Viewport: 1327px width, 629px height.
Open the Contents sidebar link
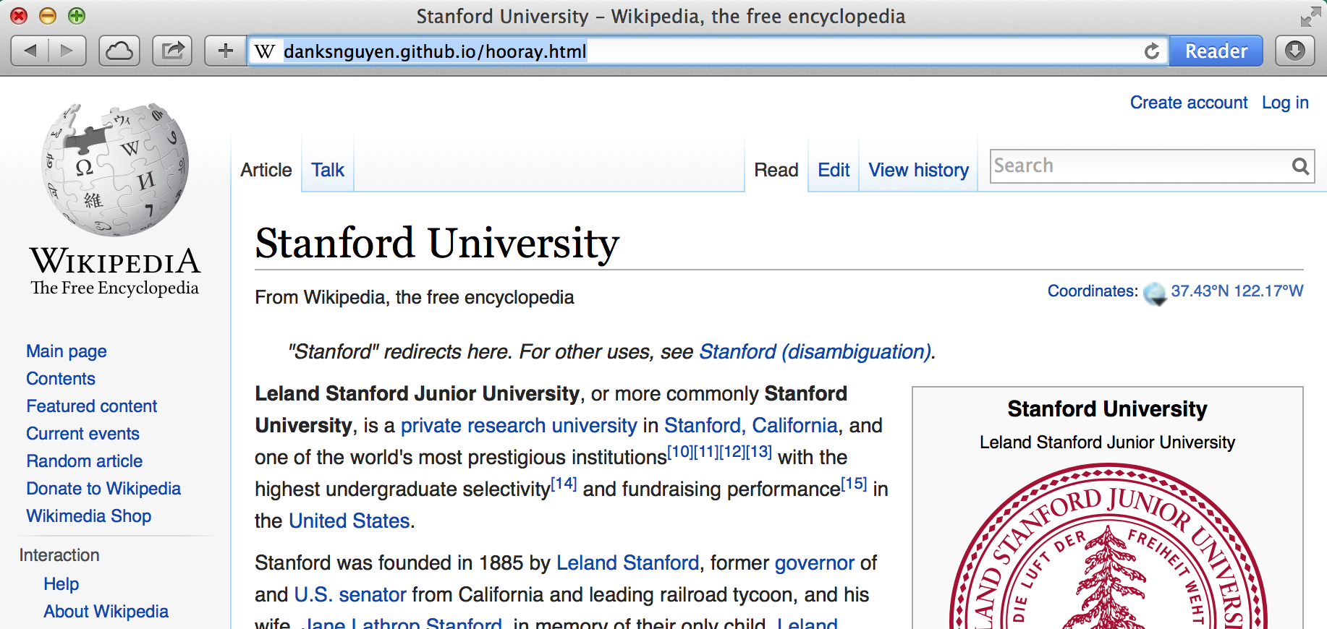pos(61,379)
